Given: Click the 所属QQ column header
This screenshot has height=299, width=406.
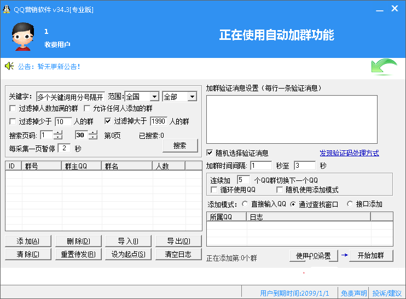Looking at the screenshot, I should [x=227, y=217].
